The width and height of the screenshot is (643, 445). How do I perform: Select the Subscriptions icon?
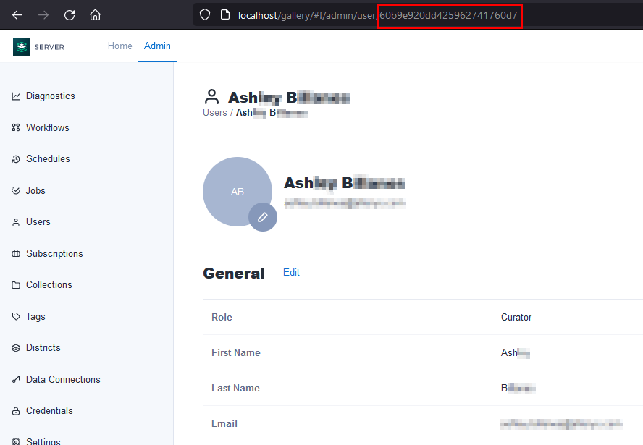pyautogui.click(x=17, y=253)
